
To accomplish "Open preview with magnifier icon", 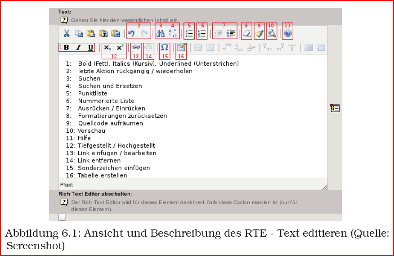I will pos(272,33).
